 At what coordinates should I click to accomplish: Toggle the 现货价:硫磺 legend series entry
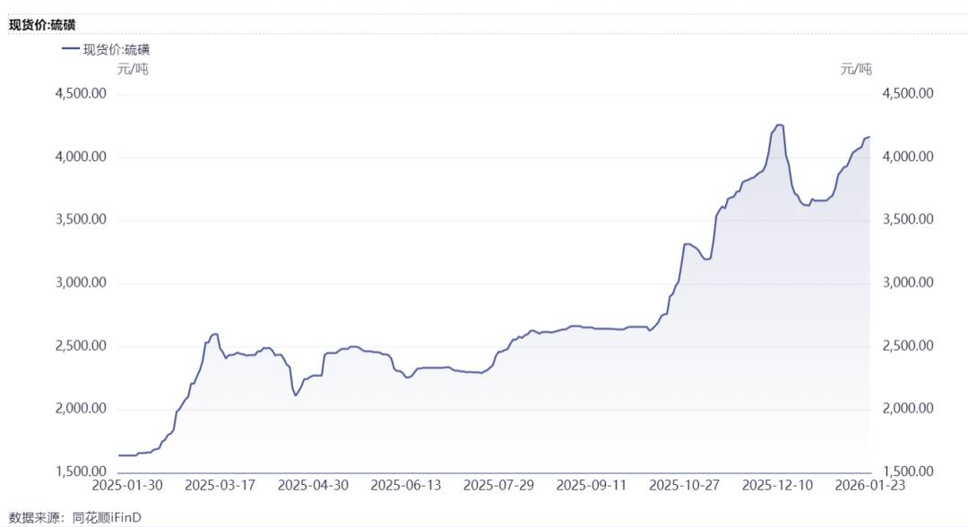tap(106, 49)
